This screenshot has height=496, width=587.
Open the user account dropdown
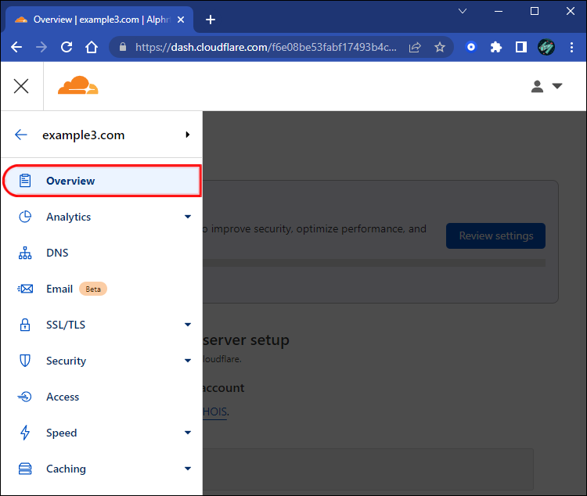point(546,86)
